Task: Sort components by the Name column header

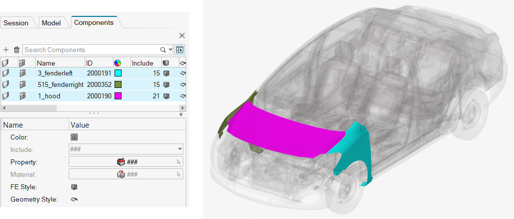Action: point(46,63)
